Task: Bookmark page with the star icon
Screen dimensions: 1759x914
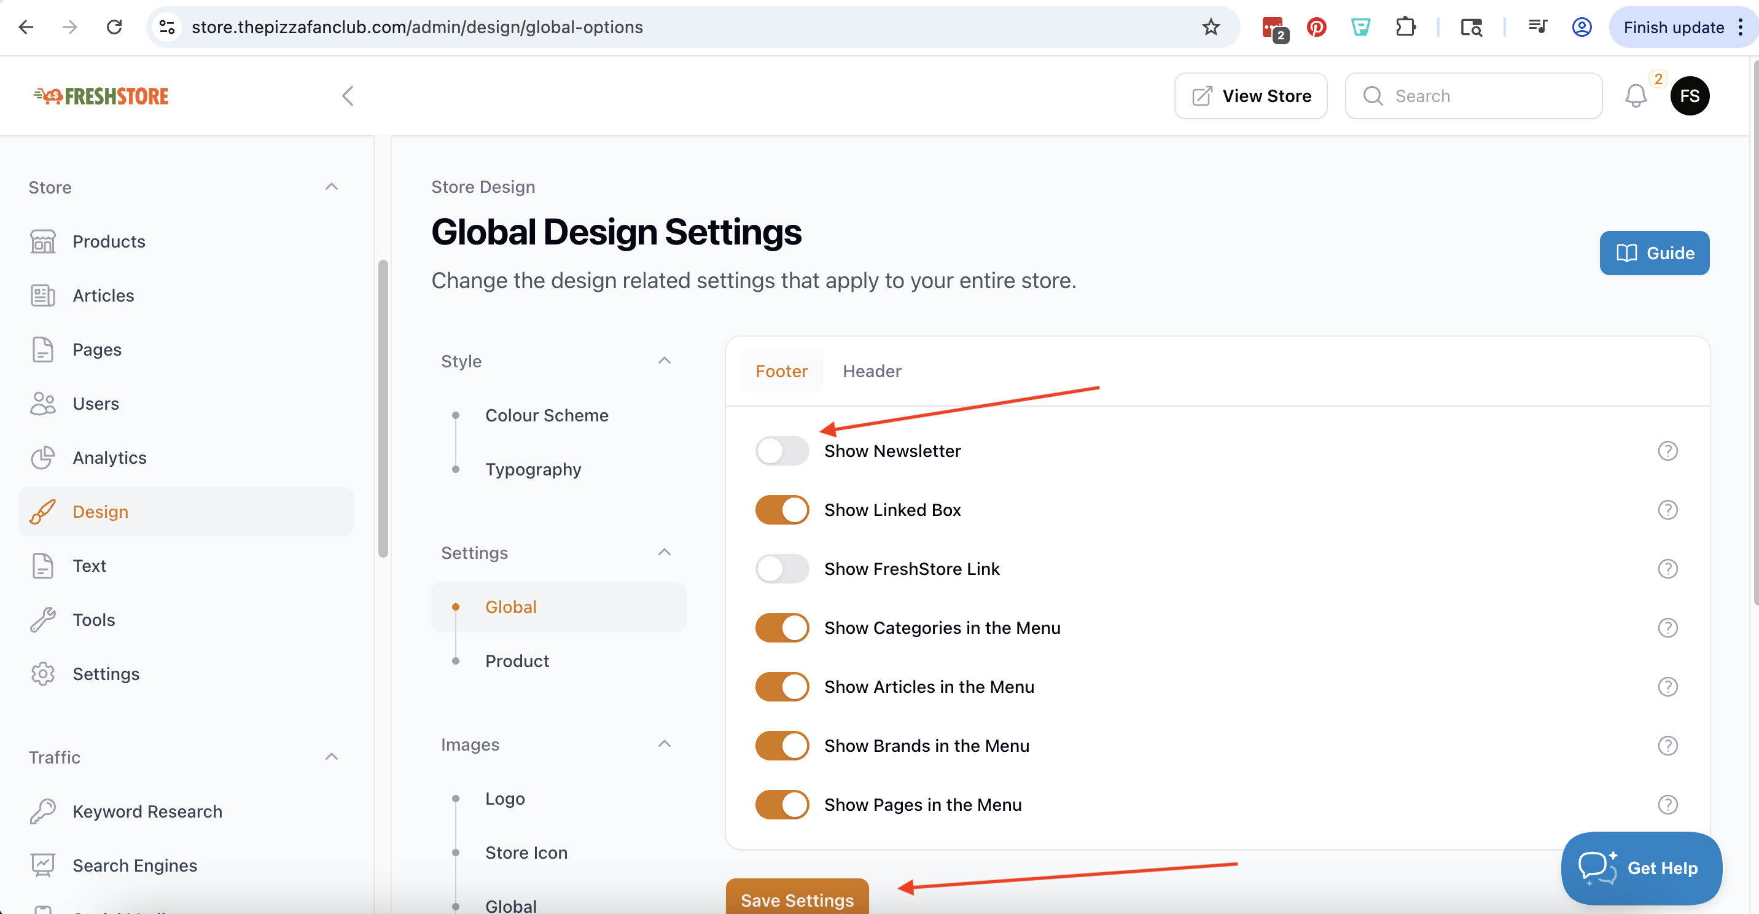Action: 1210,27
